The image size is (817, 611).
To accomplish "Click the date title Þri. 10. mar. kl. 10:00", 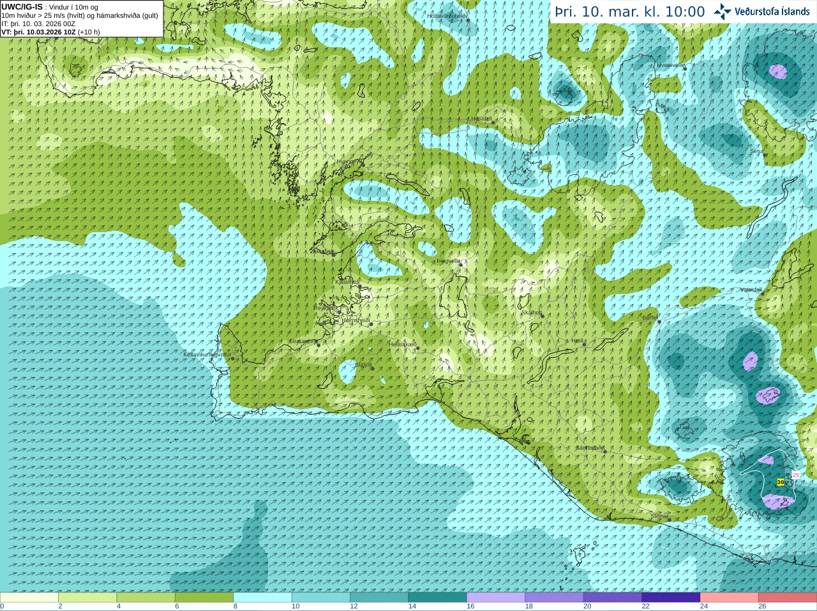I will click(x=629, y=11).
